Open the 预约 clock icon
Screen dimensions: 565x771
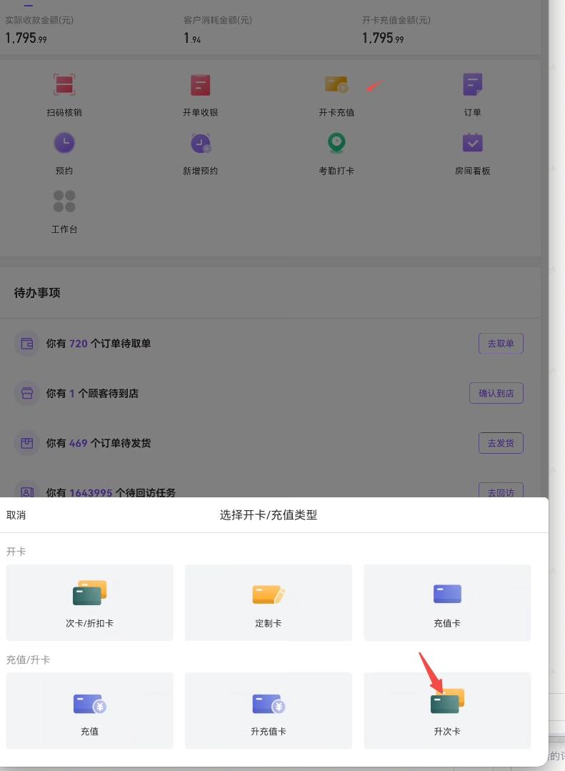click(x=64, y=143)
